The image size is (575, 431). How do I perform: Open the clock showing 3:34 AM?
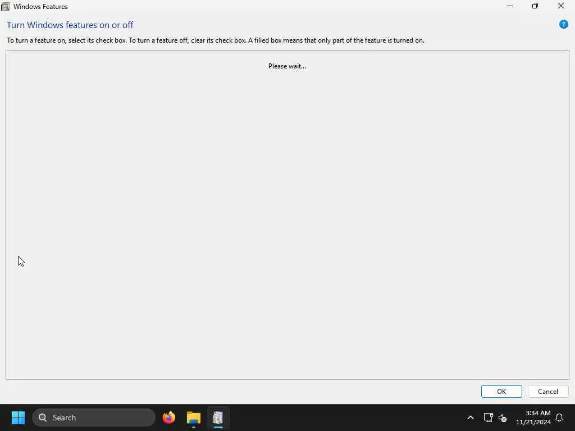click(533, 418)
